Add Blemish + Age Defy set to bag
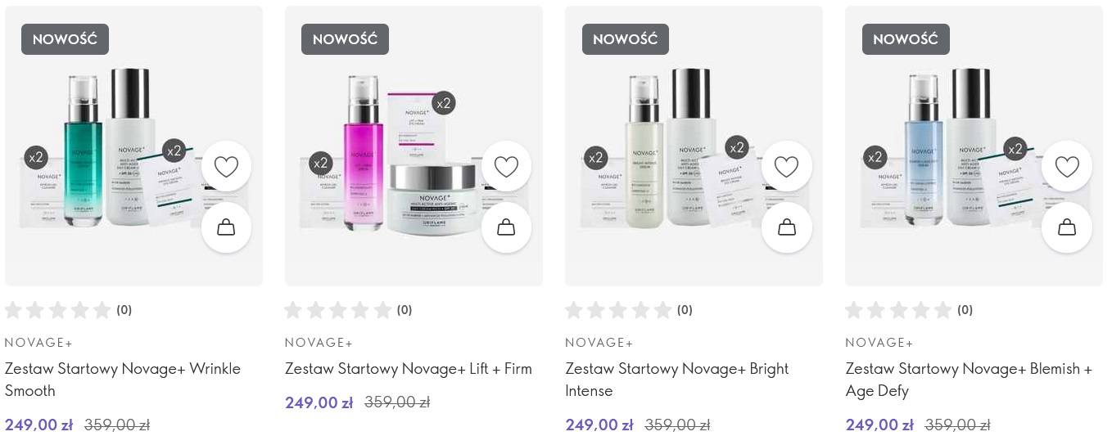This screenshot has height=445, width=1112. (x=1067, y=227)
